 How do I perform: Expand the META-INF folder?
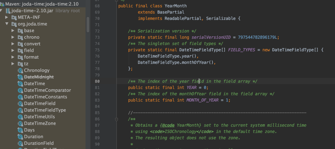pyautogui.click(x=7, y=17)
